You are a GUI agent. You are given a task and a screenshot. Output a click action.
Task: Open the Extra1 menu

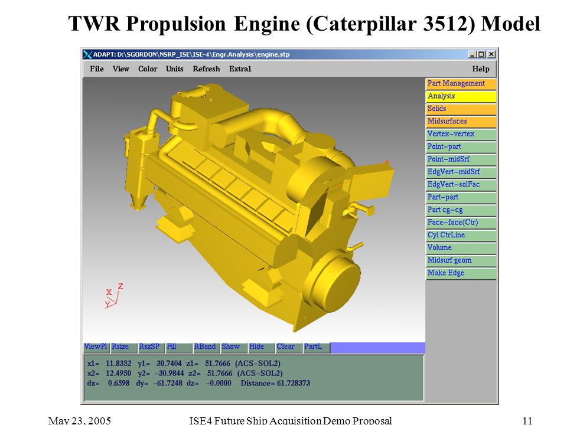(240, 68)
